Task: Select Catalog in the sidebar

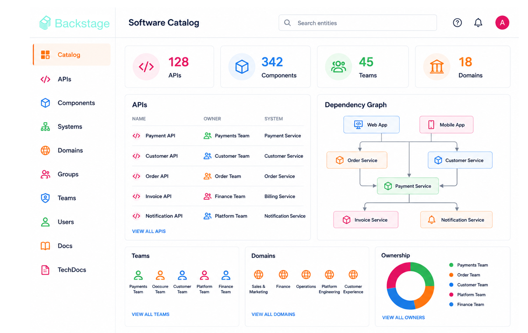Action: 72,55
